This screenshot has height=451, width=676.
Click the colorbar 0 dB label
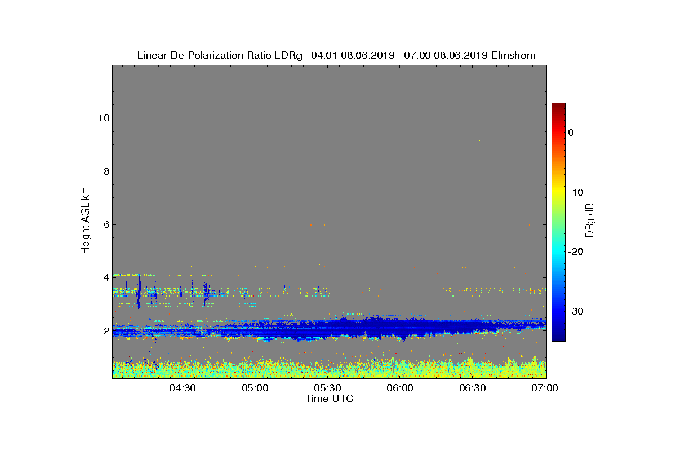click(571, 132)
